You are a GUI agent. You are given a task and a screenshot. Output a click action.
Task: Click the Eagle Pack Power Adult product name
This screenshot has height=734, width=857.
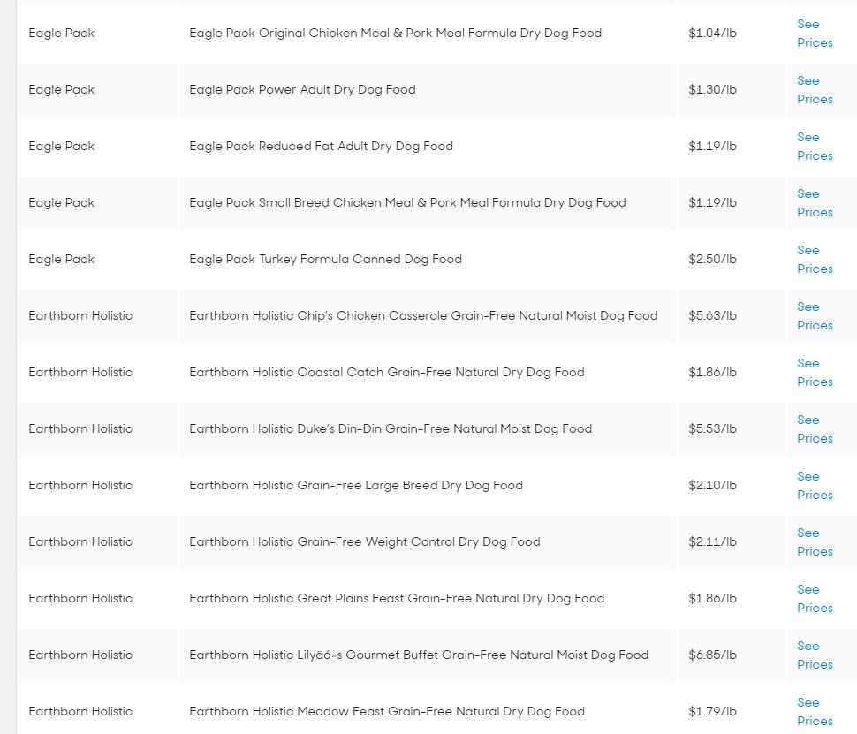pos(302,90)
